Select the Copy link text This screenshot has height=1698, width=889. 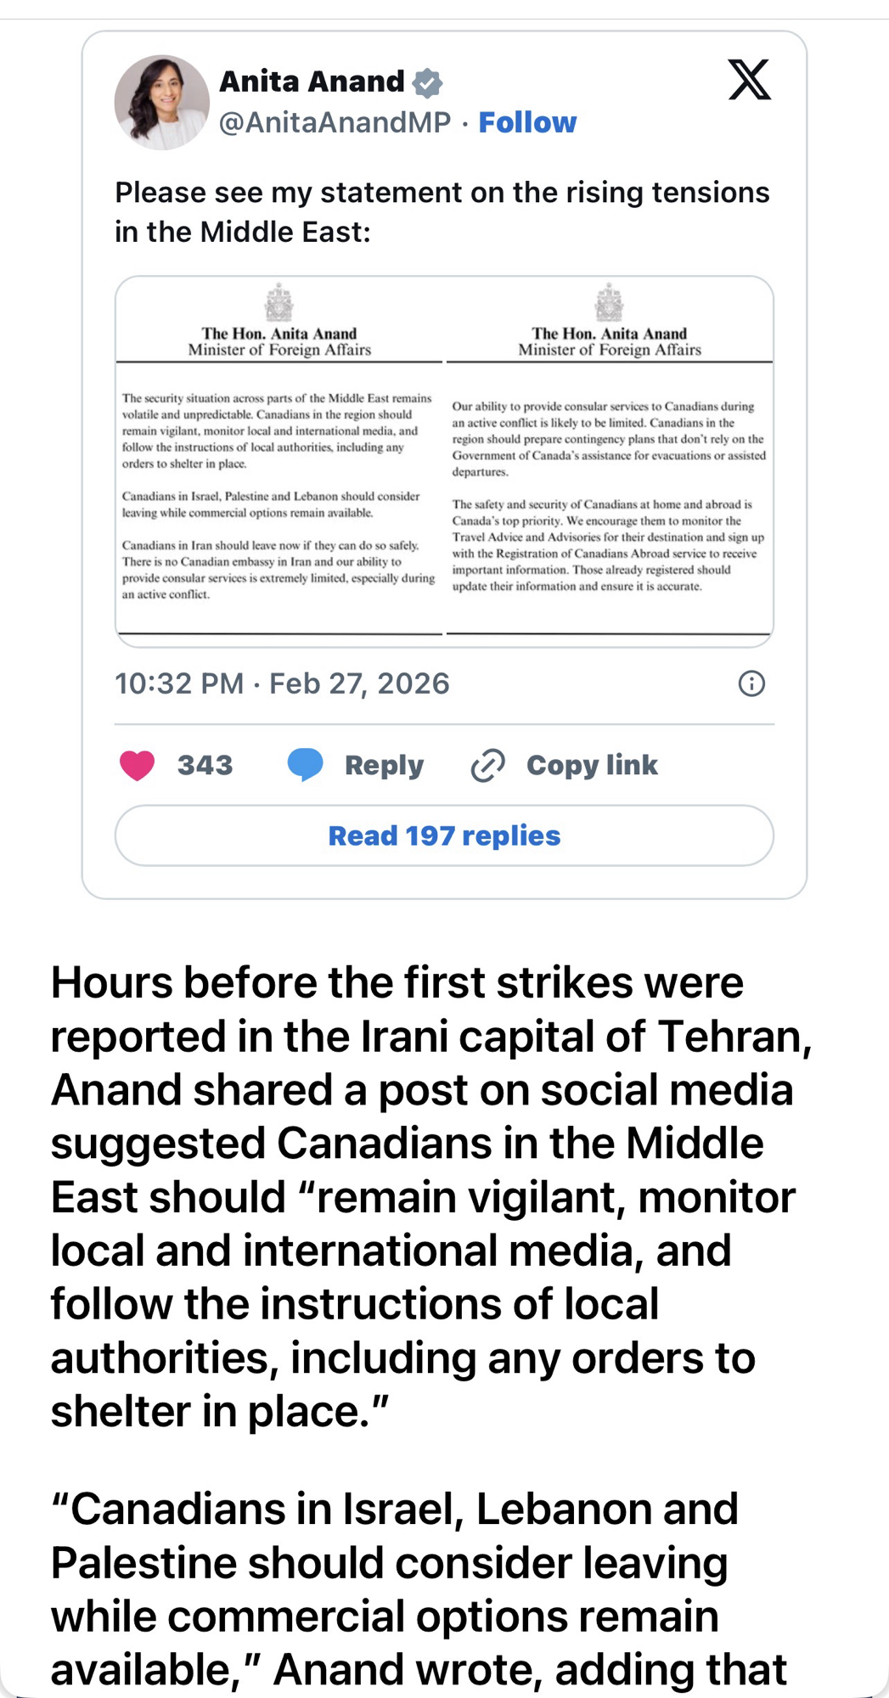592,765
